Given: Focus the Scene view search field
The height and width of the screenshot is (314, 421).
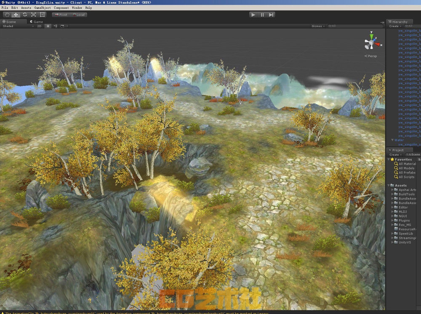Looking at the screenshot, I should [x=355, y=26].
